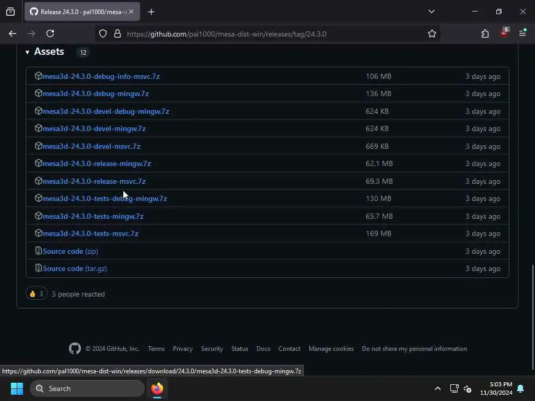Click the page vertical scrollbar
The width and height of the screenshot is (535, 401).
click(x=532, y=317)
